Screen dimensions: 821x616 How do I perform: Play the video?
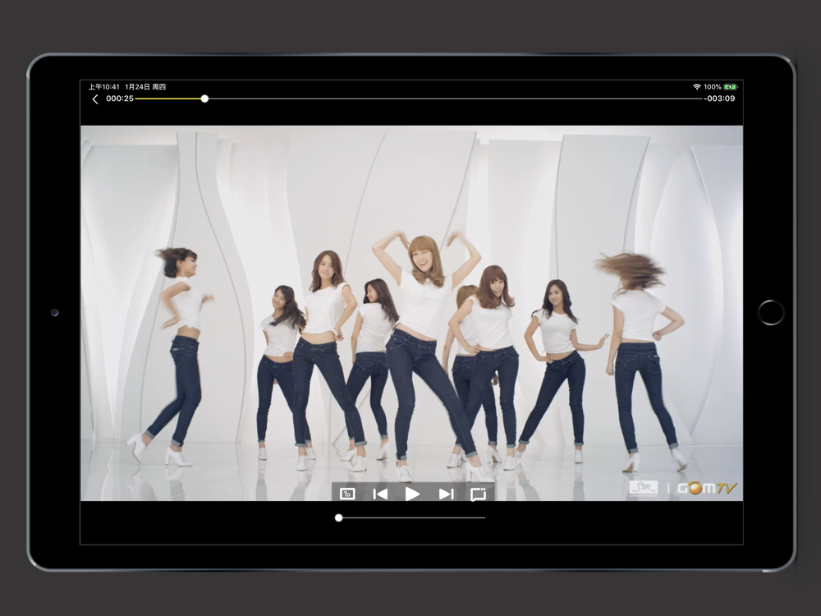(x=413, y=494)
